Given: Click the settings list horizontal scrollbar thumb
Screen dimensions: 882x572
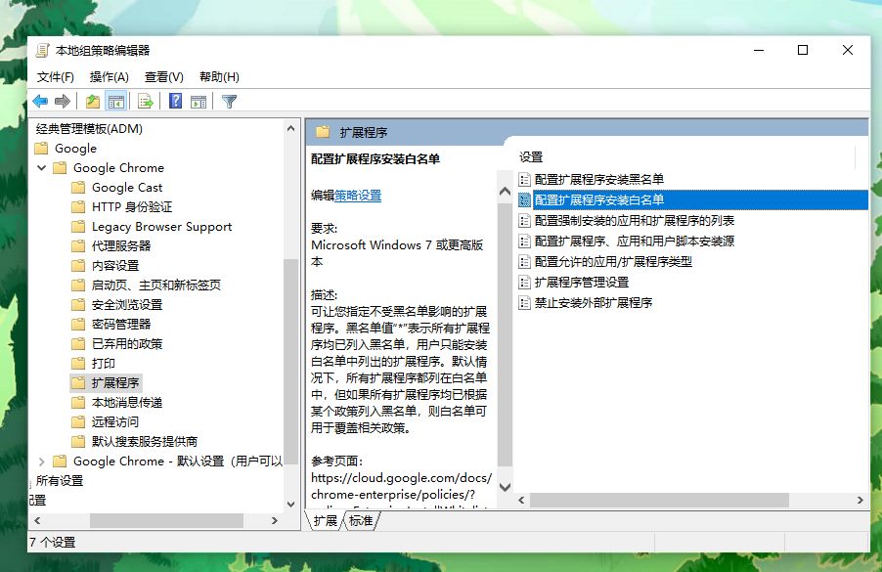Looking at the screenshot, I should (x=659, y=500).
